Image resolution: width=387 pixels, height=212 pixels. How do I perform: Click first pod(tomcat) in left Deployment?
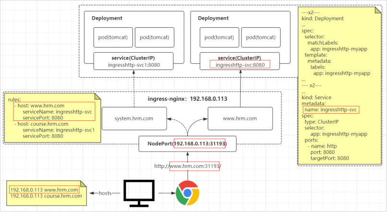coord(113,37)
